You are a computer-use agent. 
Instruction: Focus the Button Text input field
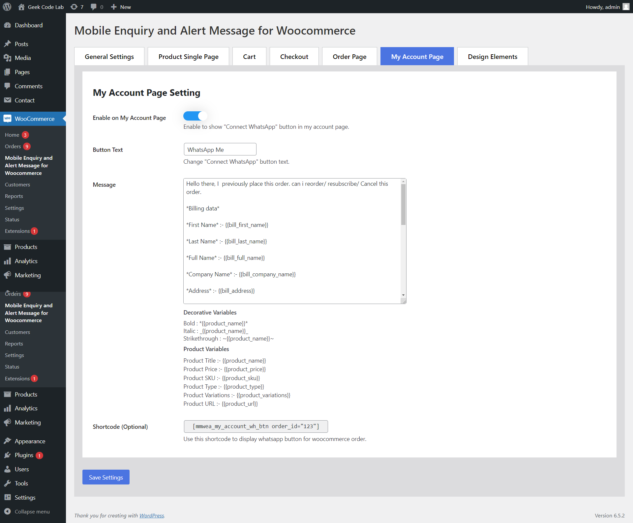pos(220,150)
